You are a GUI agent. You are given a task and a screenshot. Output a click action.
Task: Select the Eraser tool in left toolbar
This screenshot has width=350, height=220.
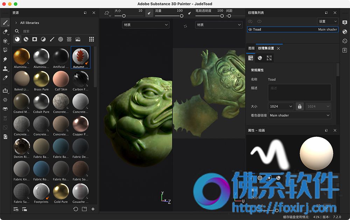point(5,32)
